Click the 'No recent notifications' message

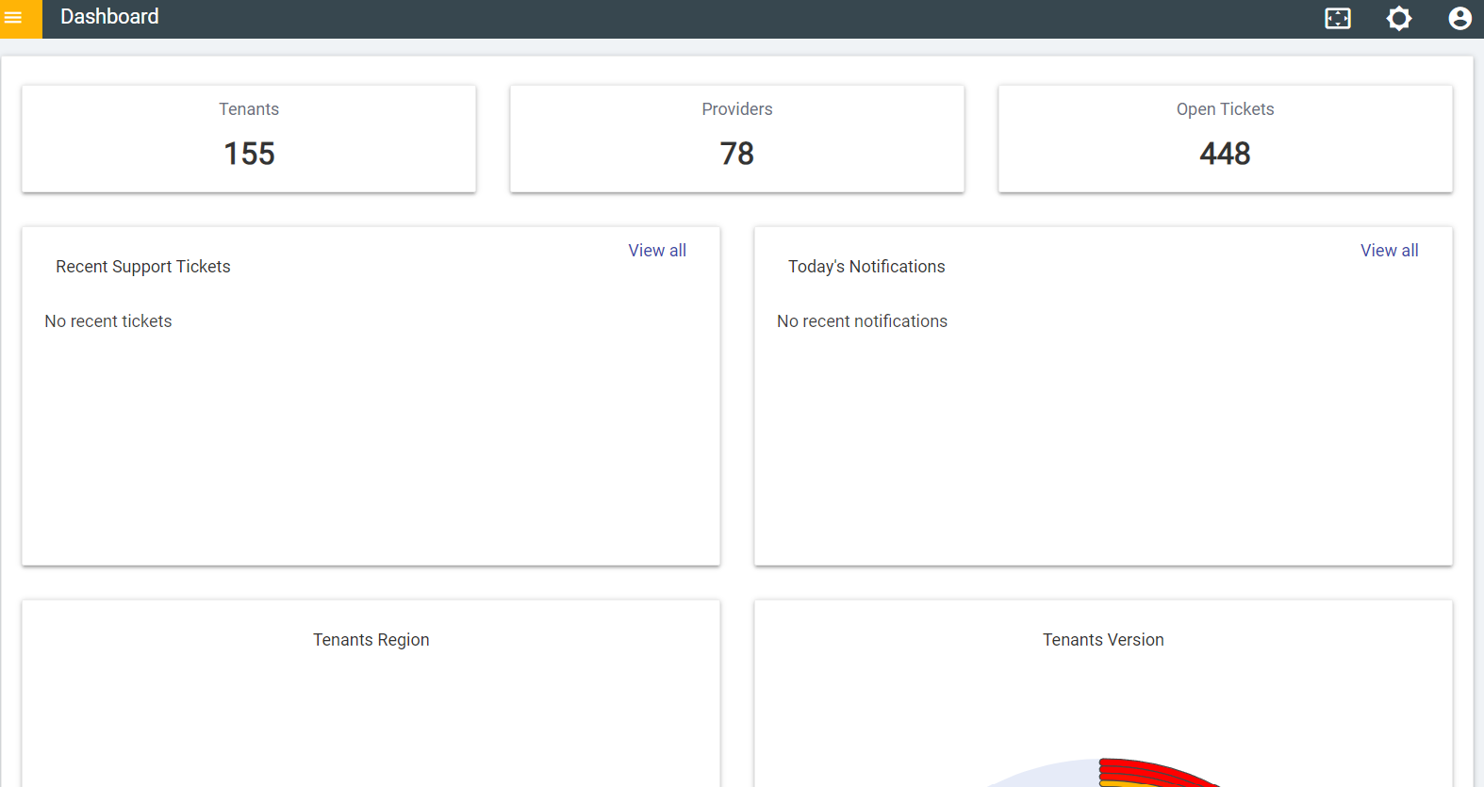862,321
